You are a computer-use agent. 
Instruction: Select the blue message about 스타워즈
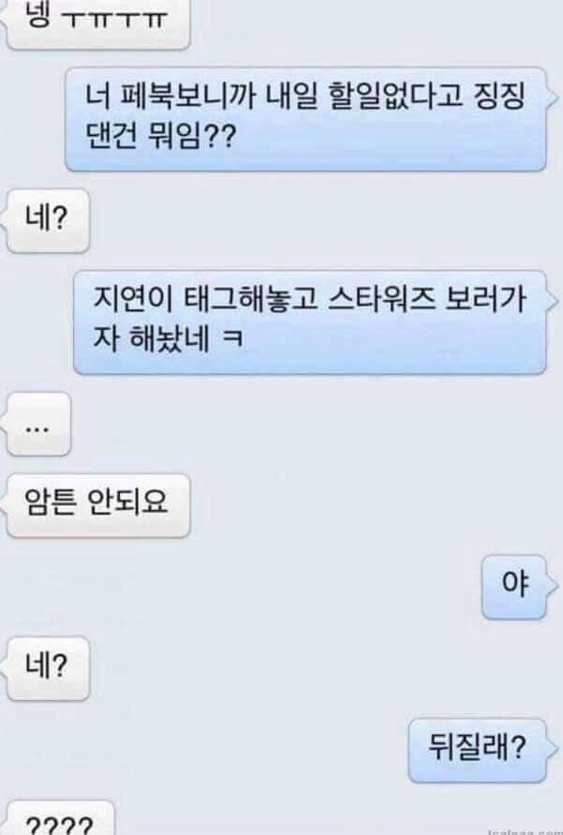(x=310, y=322)
